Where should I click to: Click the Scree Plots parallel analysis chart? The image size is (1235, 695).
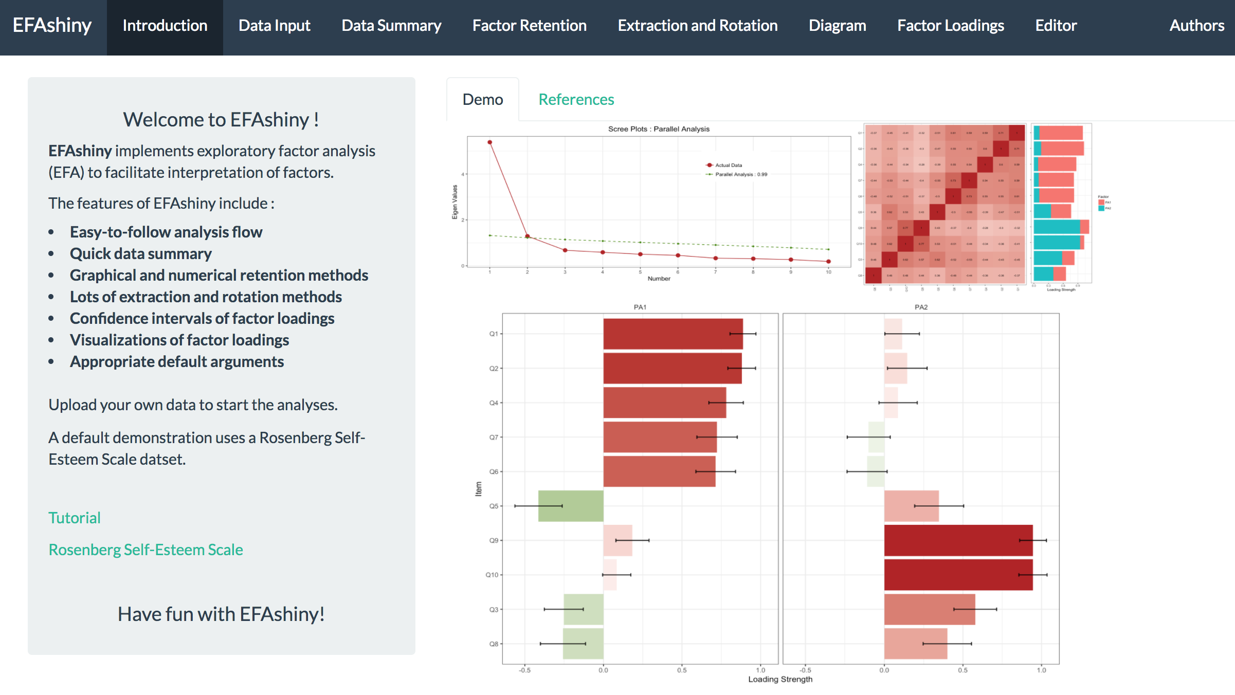[x=658, y=204]
